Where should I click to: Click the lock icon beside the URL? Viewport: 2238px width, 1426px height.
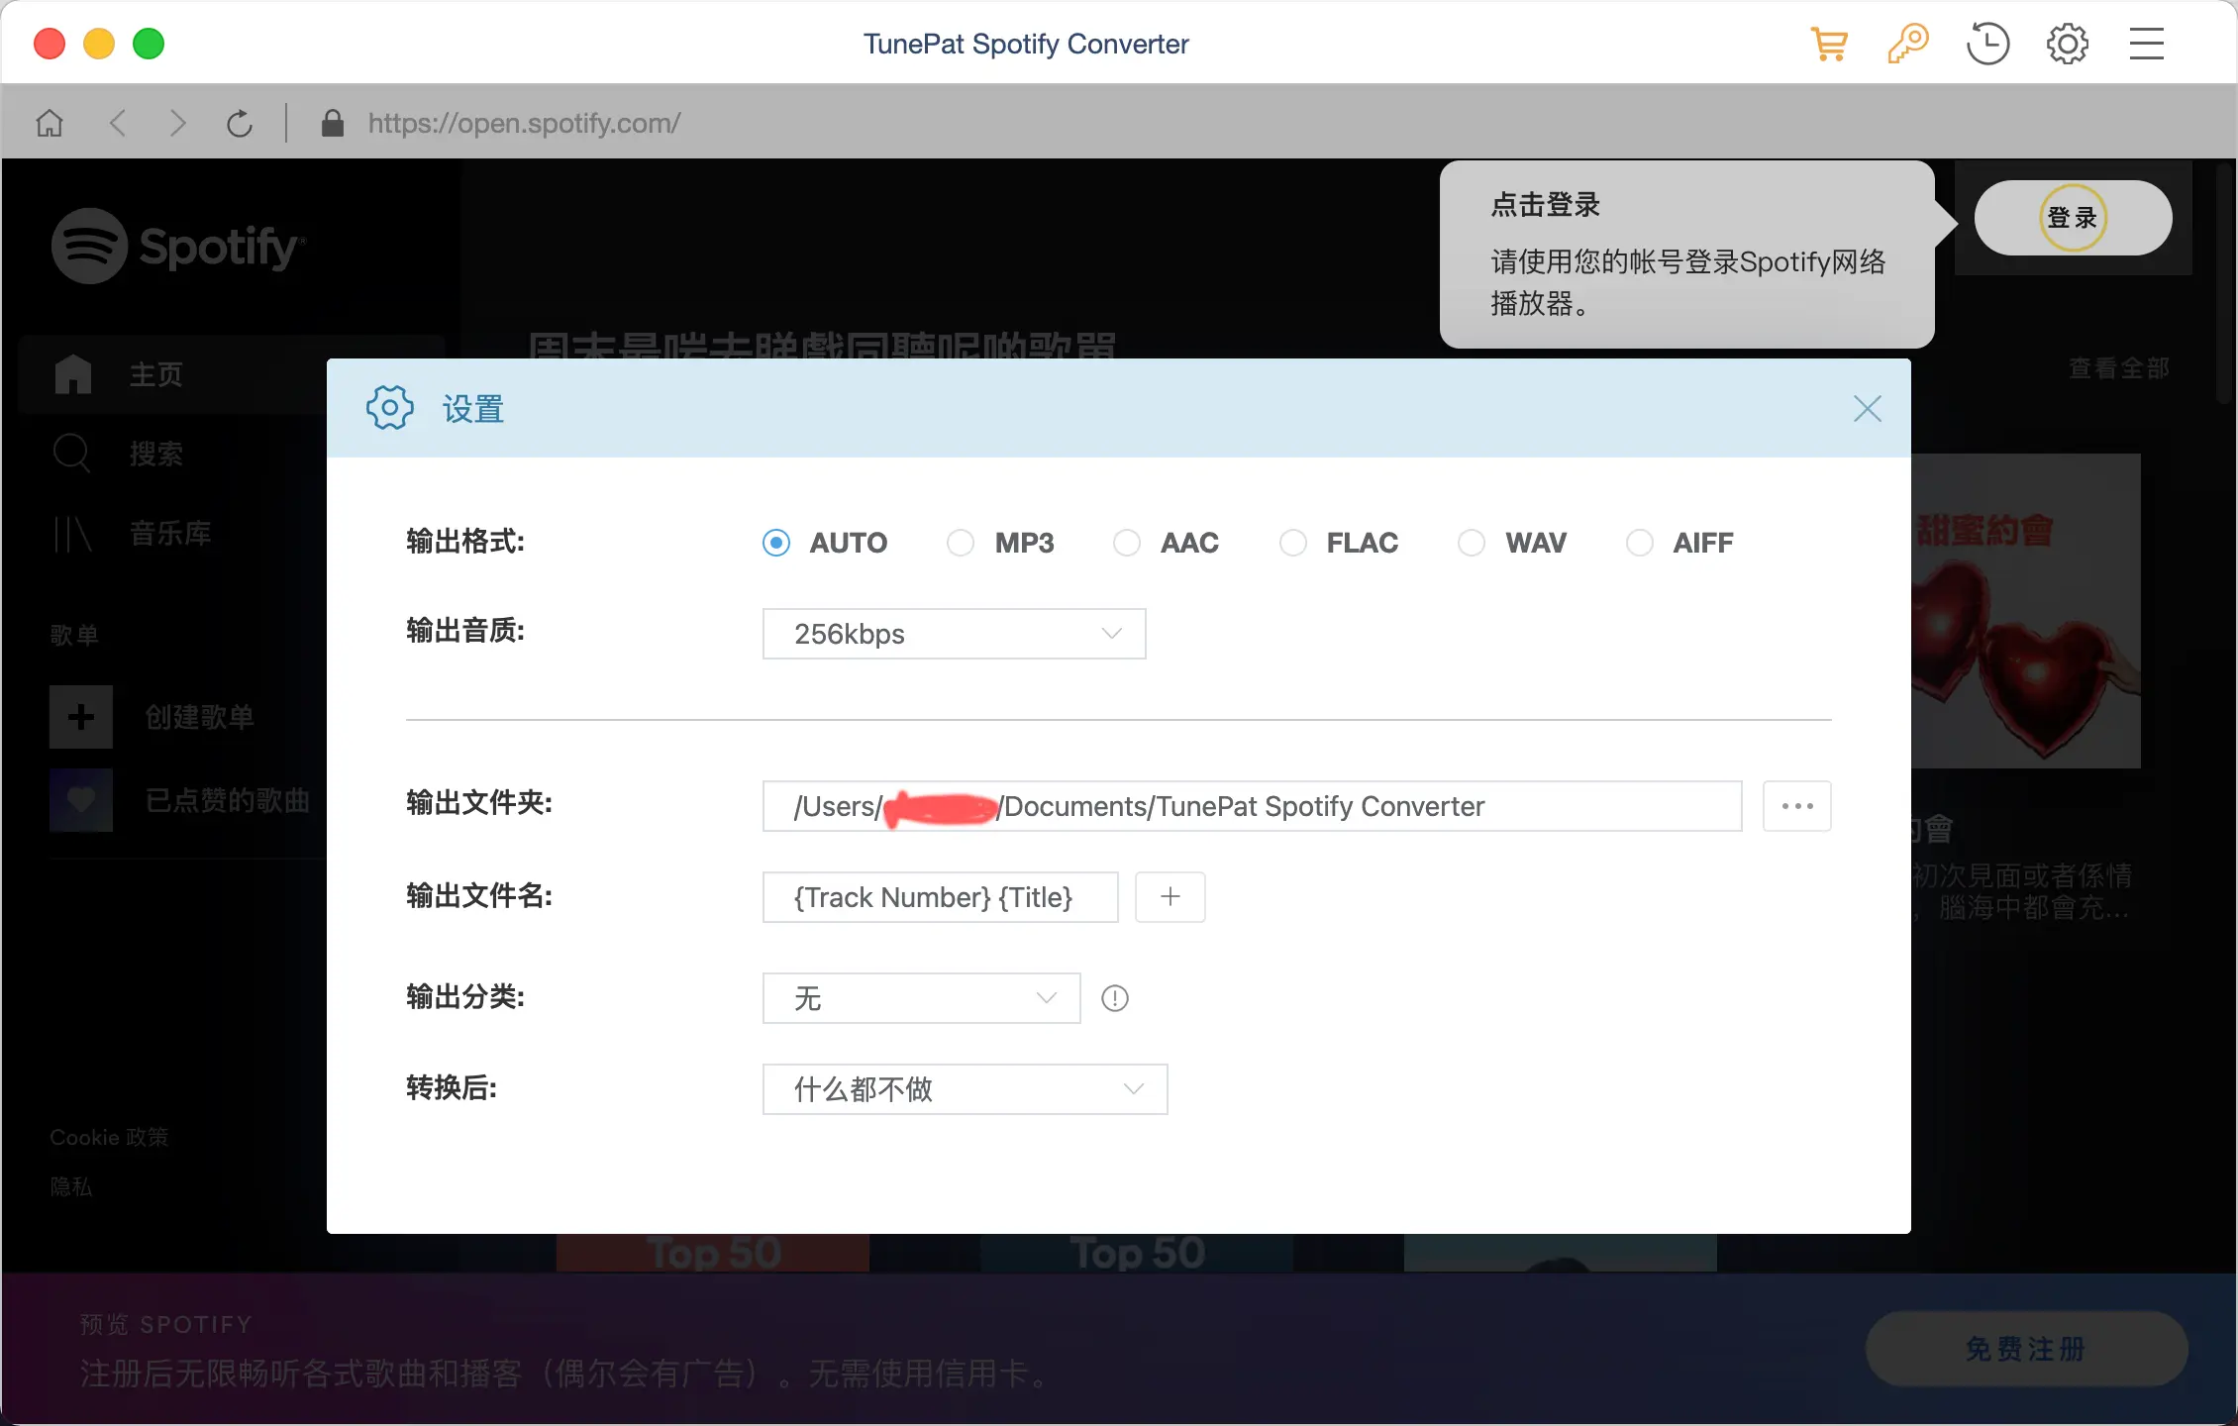pyautogui.click(x=333, y=124)
